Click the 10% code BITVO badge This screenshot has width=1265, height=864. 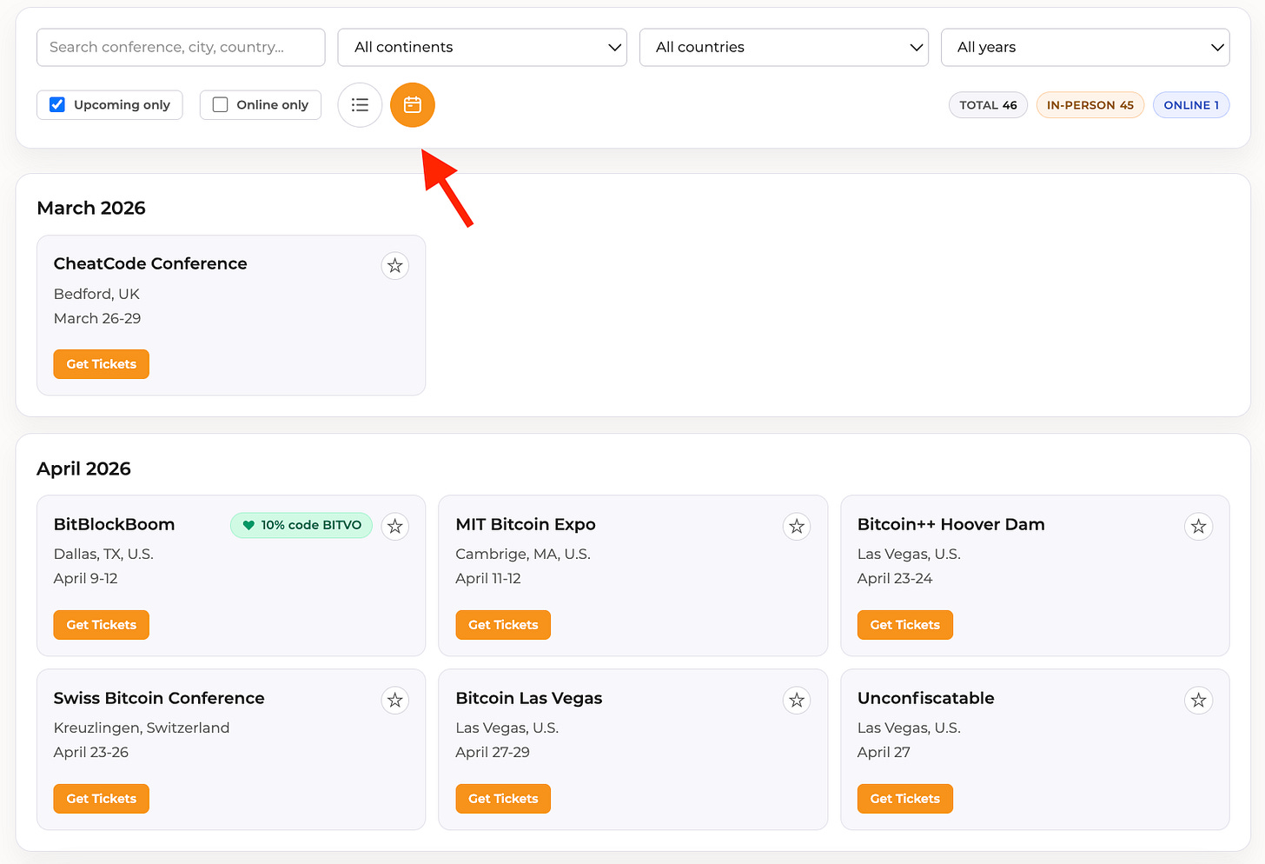pyautogui.click(x=301, y=525)
